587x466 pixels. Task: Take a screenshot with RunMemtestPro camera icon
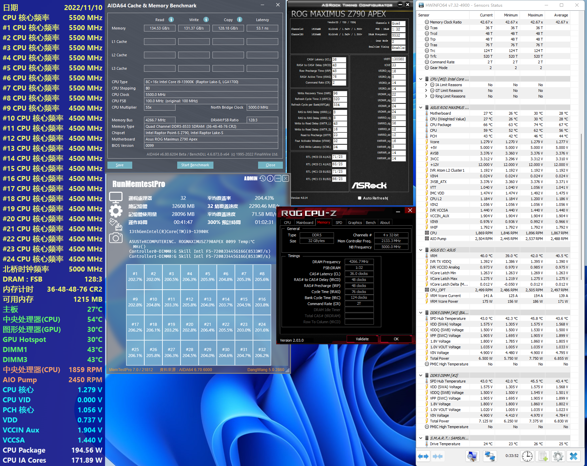pyautogui.click(x=116, y=238)
